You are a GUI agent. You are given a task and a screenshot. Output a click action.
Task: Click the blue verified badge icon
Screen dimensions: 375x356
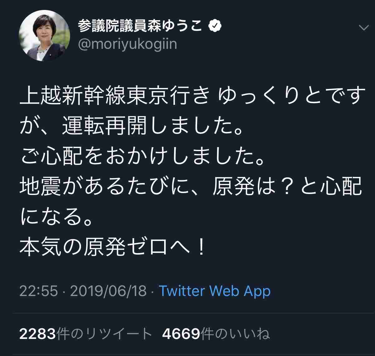[215, 26]
